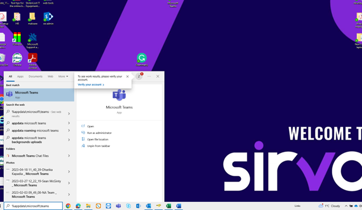362x210 pixels.
Task: Open the HR folder on desktop
Action: click(x=17, y=18)
